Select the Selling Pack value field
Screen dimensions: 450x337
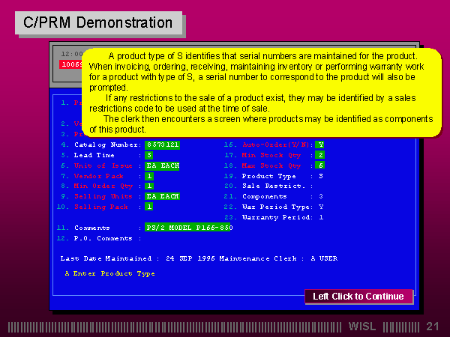149,207
